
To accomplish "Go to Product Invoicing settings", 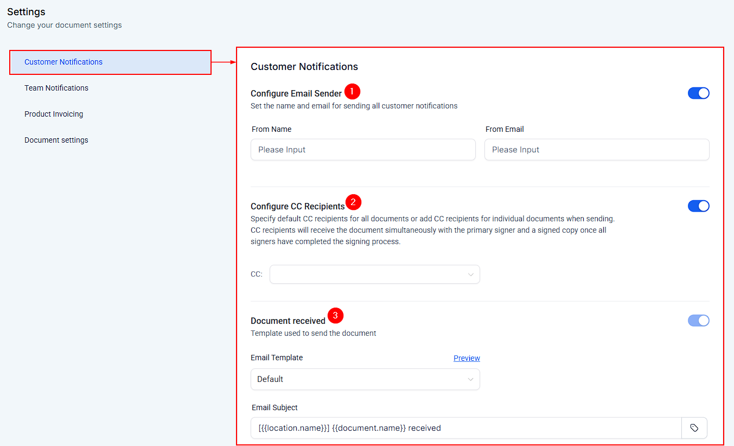I will (54, 114).
